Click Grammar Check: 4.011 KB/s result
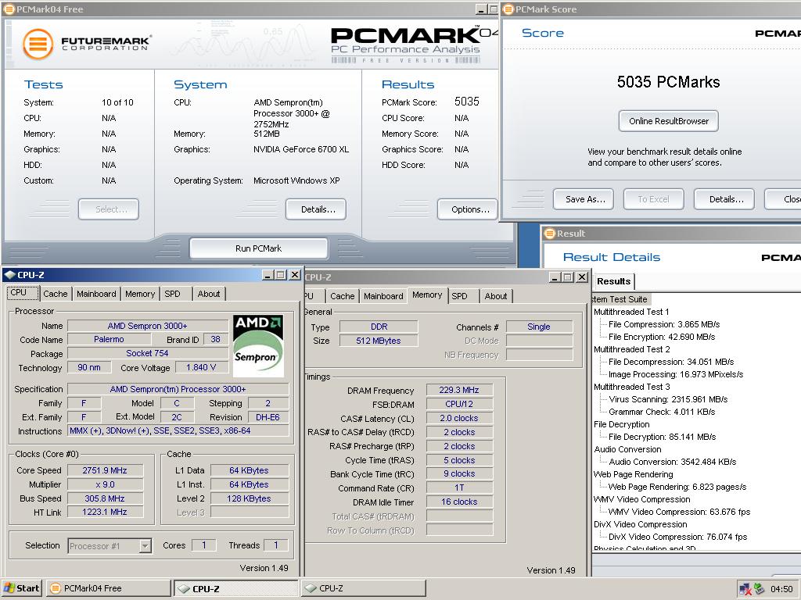This screenshot has height=600, width=801. click(662, 412)
